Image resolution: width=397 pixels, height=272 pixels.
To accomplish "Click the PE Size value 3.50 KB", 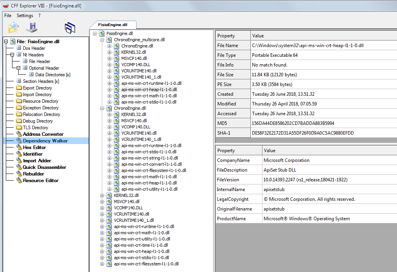I will pos(272,84).
